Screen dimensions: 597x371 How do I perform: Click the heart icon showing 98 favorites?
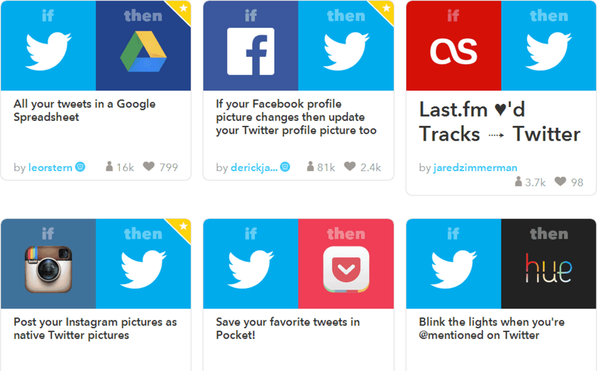[560, 182]
